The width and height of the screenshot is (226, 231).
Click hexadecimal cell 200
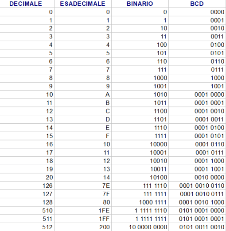click(x=83, y=227)
